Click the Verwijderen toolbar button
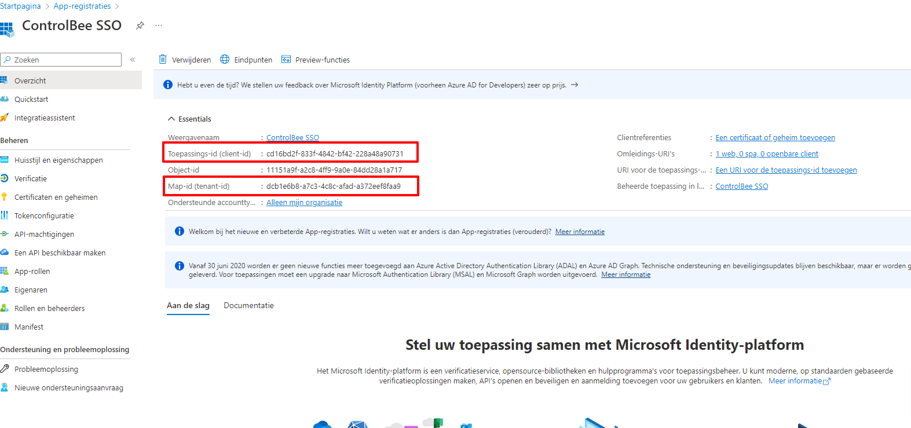911x428 pixels. pyautogui.click(x=185, y=60)
